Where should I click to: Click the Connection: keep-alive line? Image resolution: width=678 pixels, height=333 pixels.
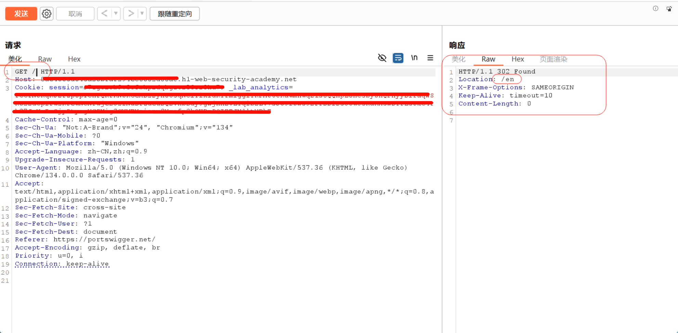(x=62, y=264)
